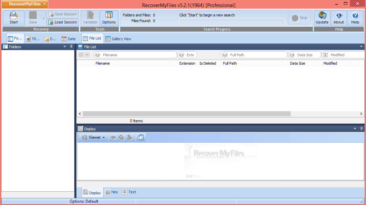366x205 pixels.
Task: Switch to the Display tab at bottom
Action: (x=92, y=193)
